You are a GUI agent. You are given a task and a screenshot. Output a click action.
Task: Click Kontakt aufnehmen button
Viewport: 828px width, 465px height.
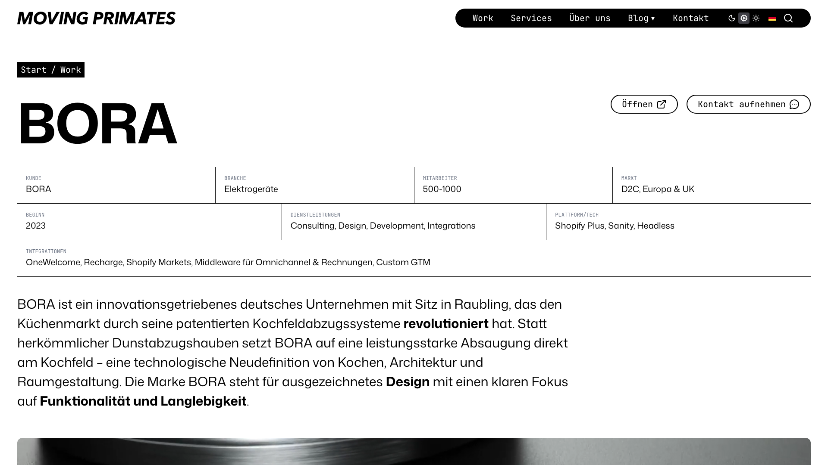click(749, 104)
